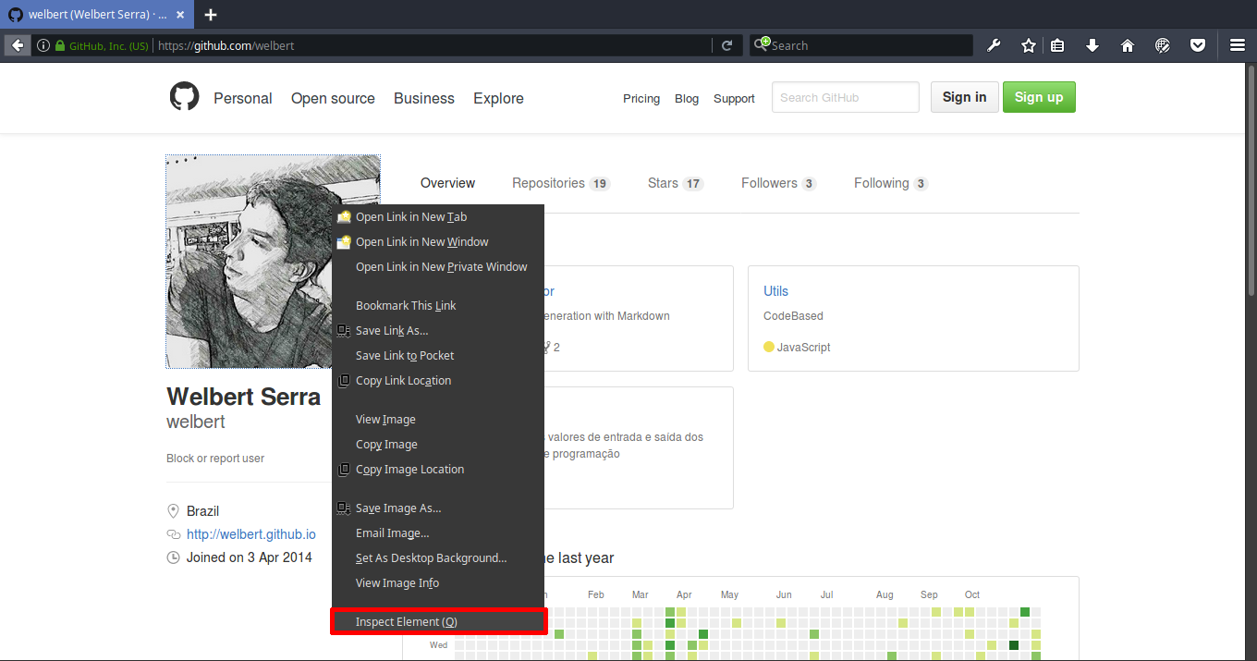Viewport: 1257px width, 661px height.
Task: Reload page with the refresh button
Action: coord(727,45)
